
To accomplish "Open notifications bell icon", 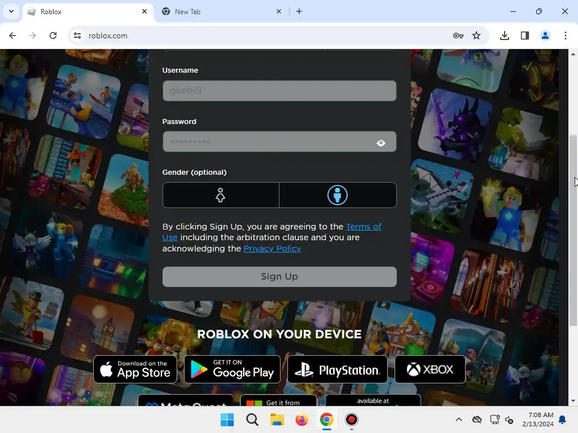I will point(563,419).
